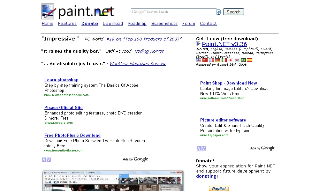Click the "Donate!" heading
Screen dimensions: 319x191
[205, 161]
